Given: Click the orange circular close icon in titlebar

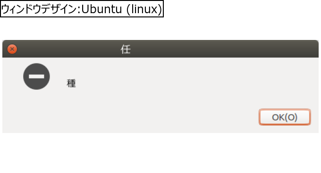Looking at the screenshot, I should point(12,49).
